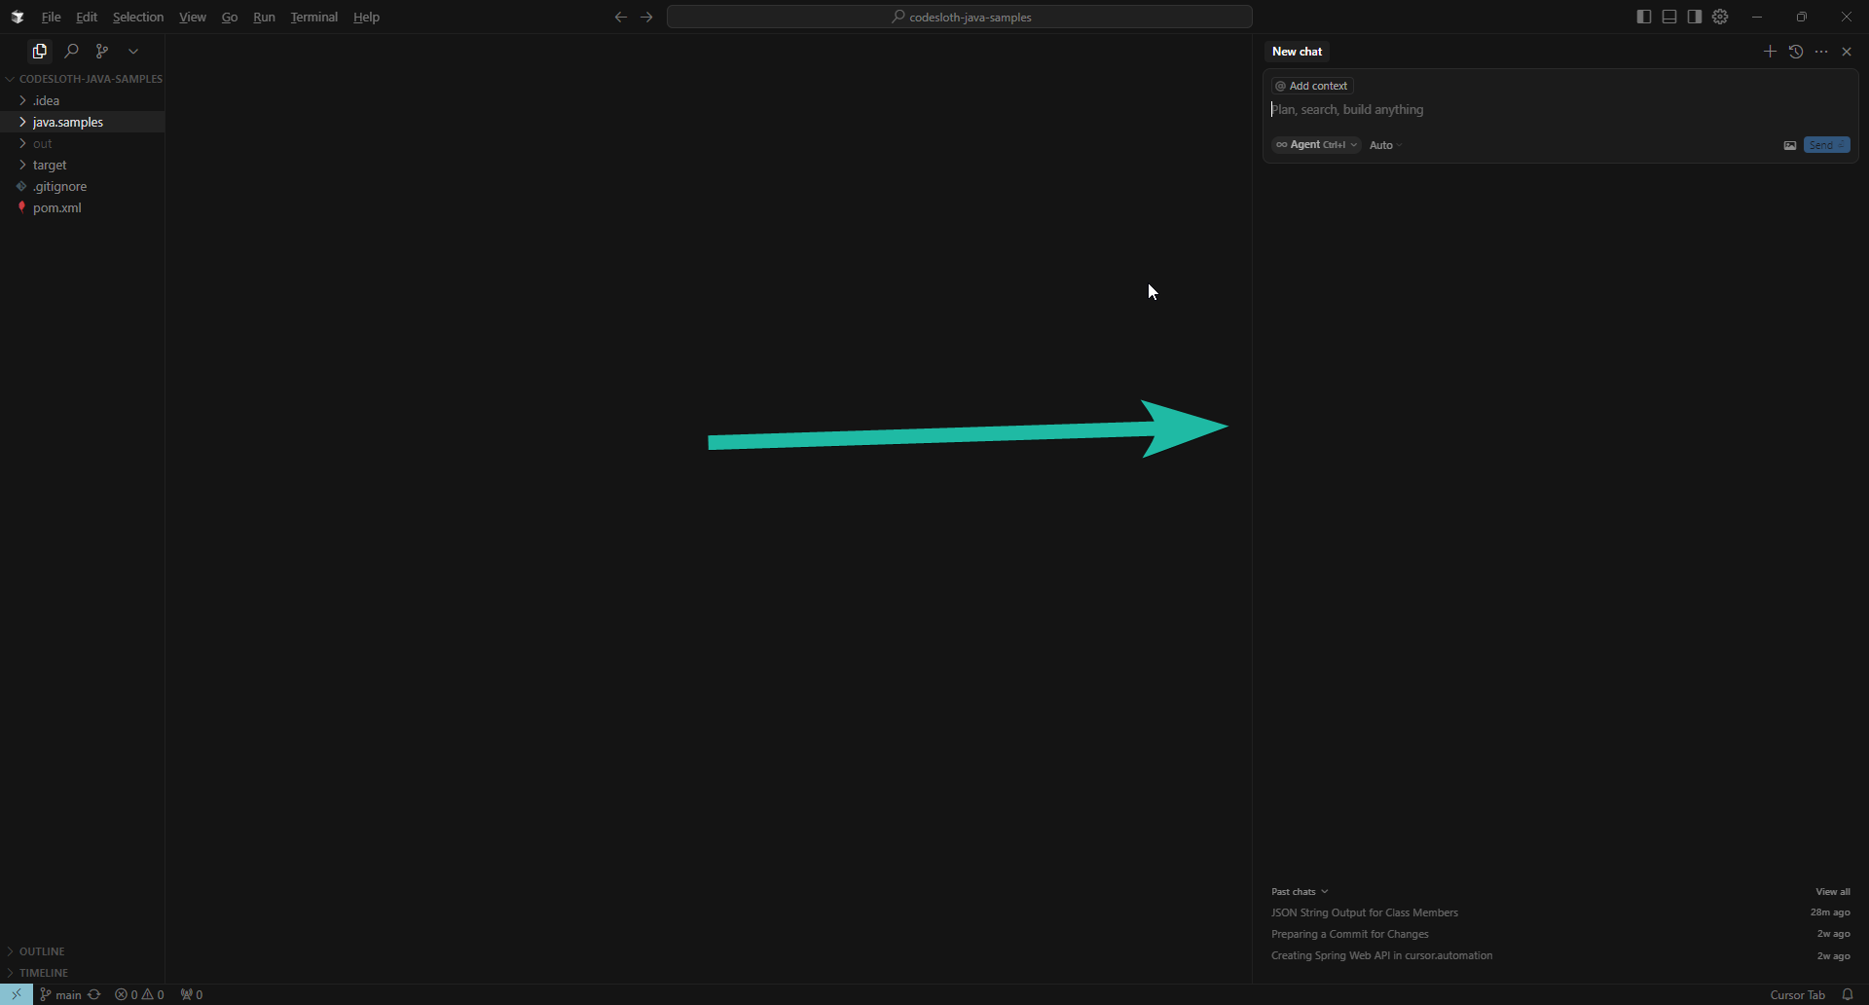Open errors and warnings status indicator
Image resolution: width=1869 pixels, height=1005 pixels.
(x=139, y=994)
